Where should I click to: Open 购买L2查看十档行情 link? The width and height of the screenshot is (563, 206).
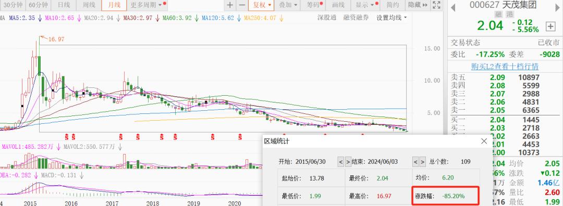[505, 67]
